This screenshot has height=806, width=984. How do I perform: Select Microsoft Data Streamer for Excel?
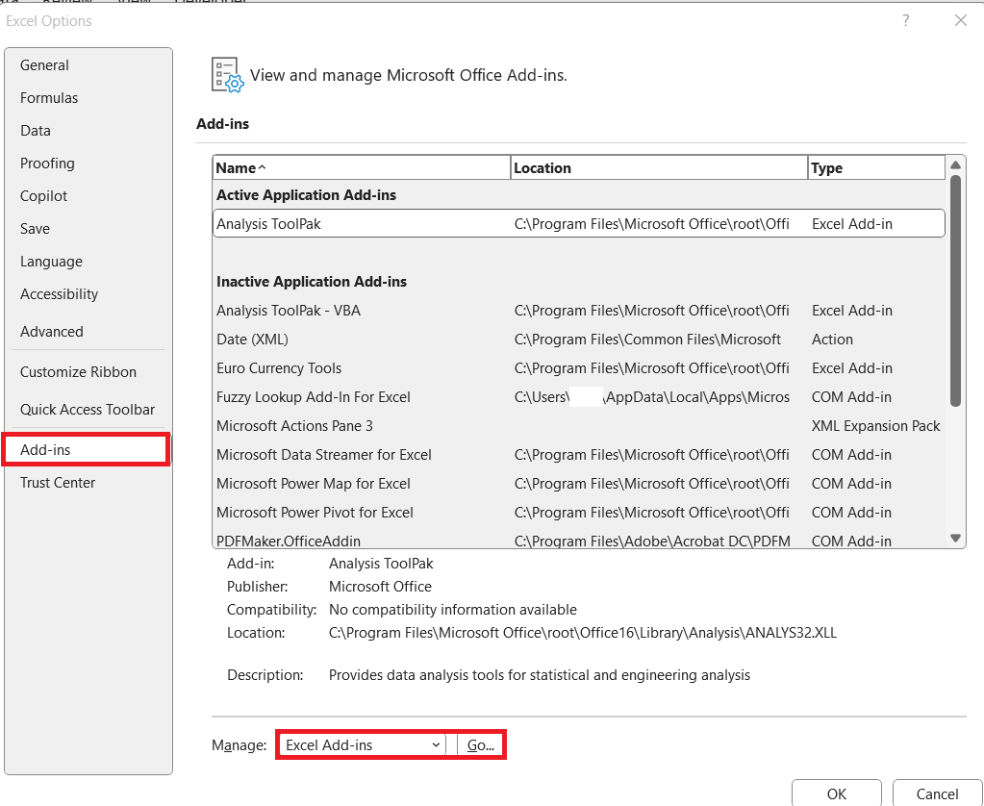tap(579, 455)
